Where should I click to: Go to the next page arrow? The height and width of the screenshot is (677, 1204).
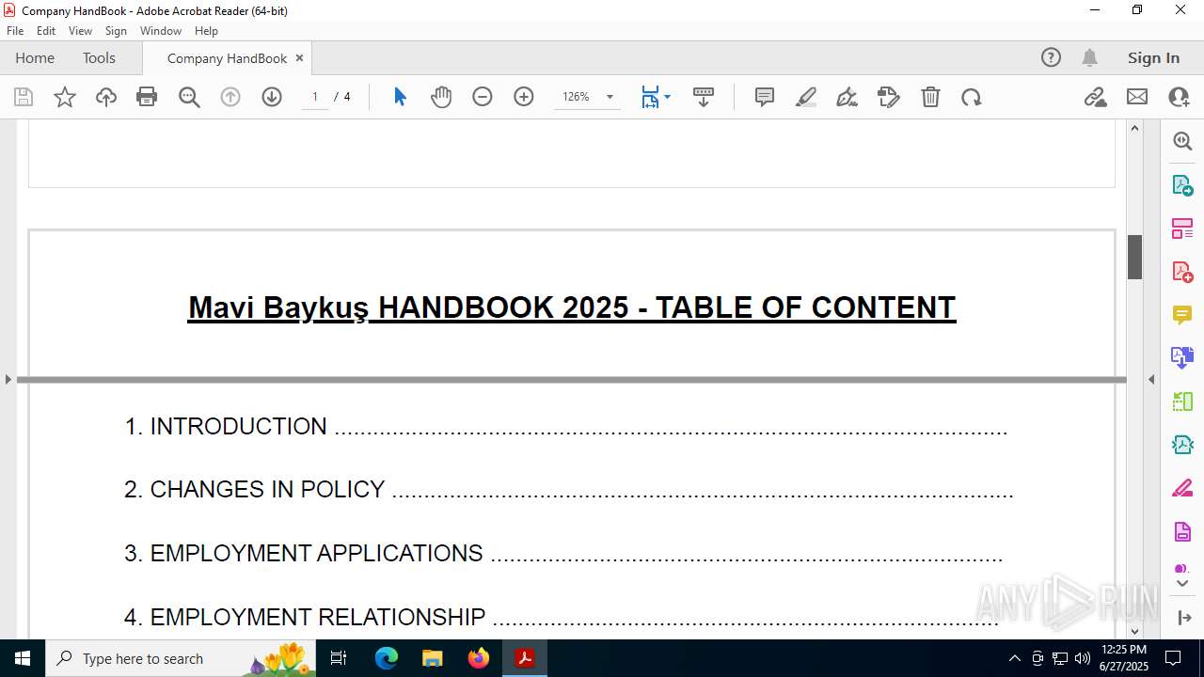(272, 97)
